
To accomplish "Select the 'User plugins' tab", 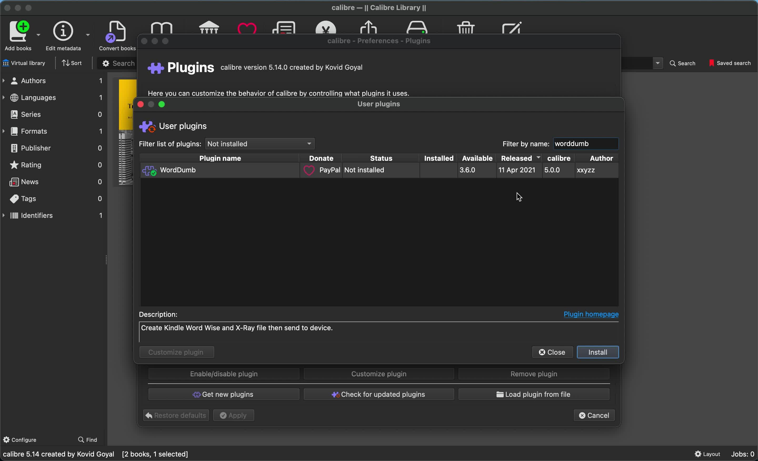I will pos(378,103).
